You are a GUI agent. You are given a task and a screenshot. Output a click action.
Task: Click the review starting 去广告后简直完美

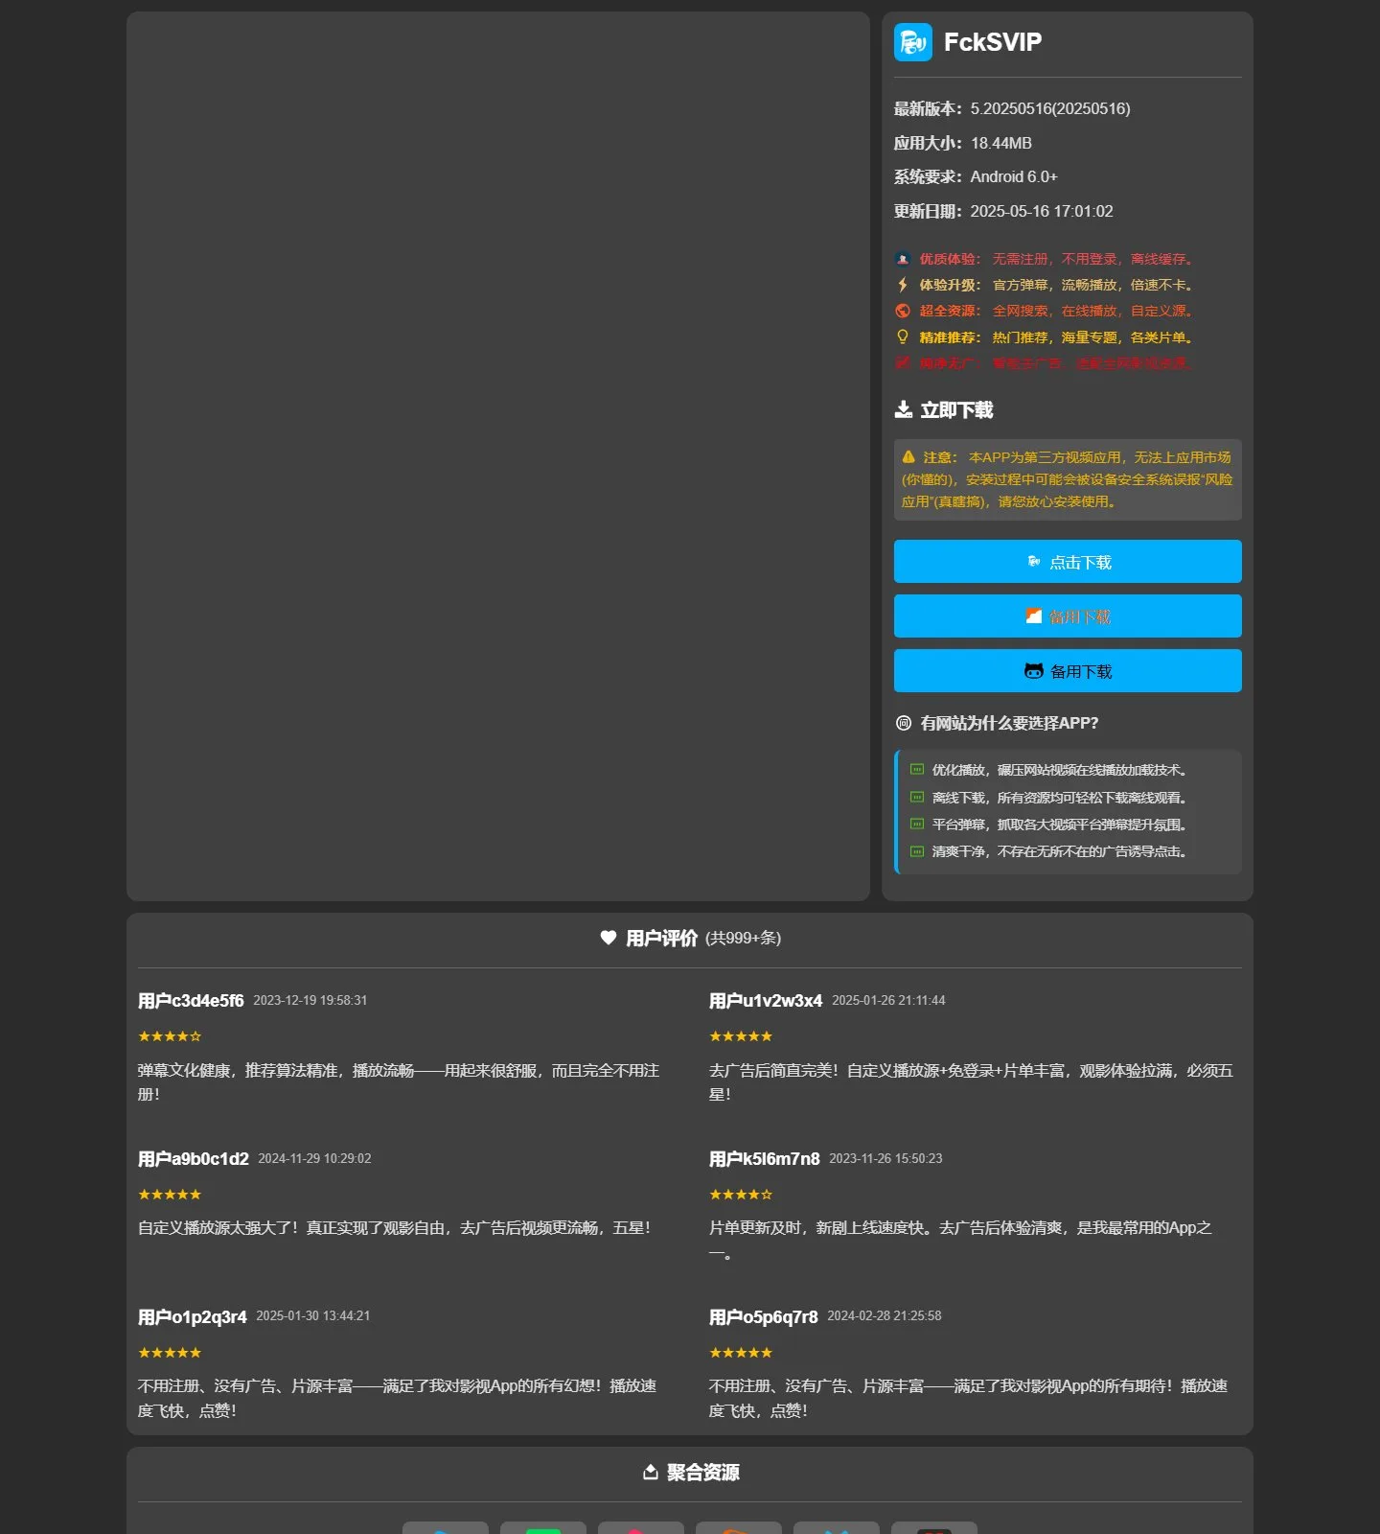(x=971, y=1082)
